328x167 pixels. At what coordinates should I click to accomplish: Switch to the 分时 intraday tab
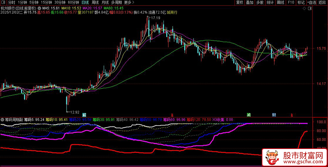pos(11,3)
